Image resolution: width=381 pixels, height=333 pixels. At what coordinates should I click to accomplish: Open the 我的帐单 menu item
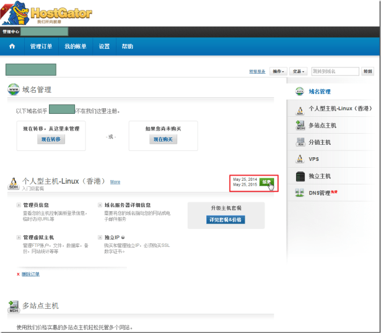click(76, 46)
